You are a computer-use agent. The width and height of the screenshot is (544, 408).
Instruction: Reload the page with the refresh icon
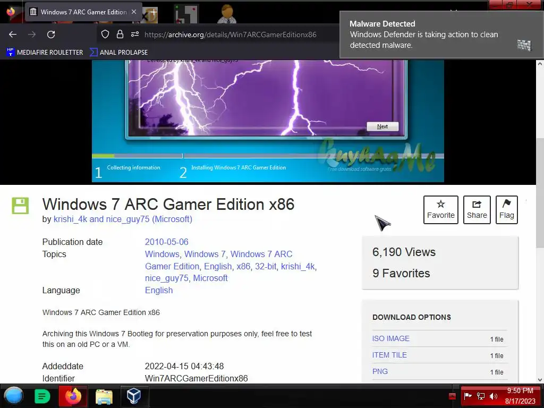[51, 35]
